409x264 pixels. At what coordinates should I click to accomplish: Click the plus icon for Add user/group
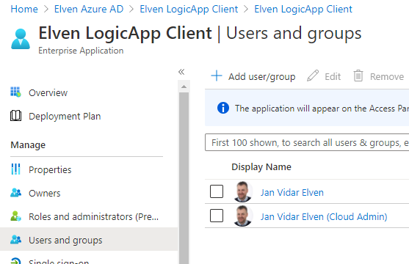click(x=217, y=76)
